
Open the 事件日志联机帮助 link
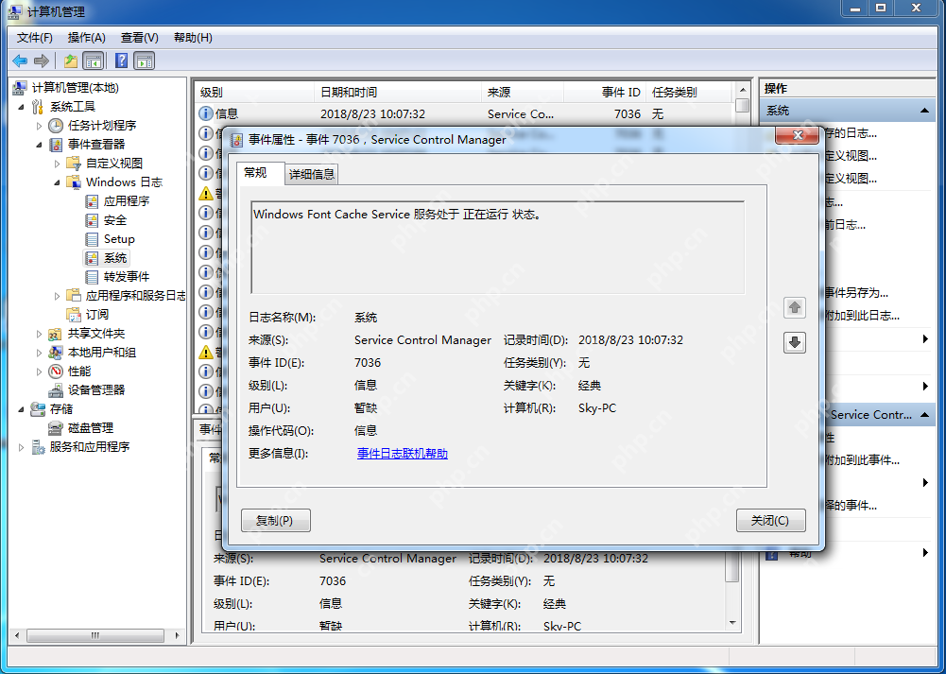(x=402, y=454)
